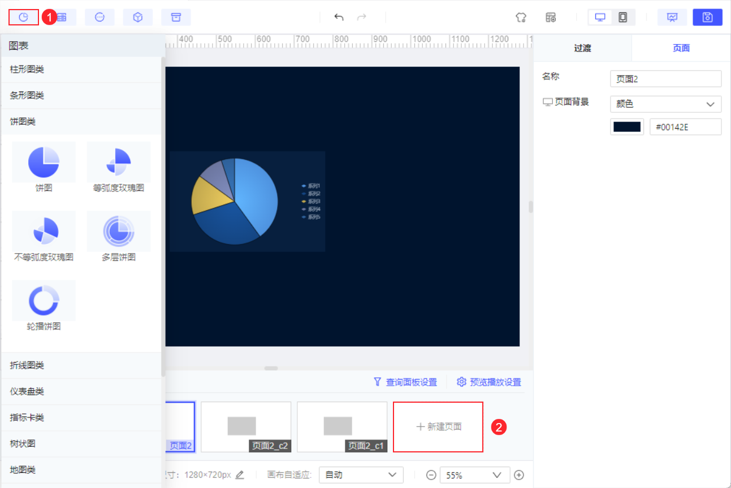
Task: Click the dark page background color swatch
Action: 627,127
